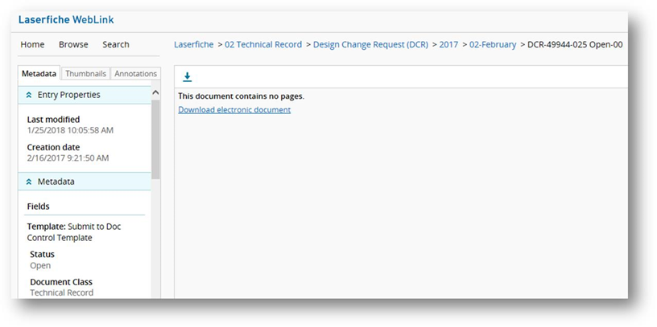Viewport: 657px width, 327px height.
Task: Open the 2017 breadcrumb folder
Action: tap(448, 44)
